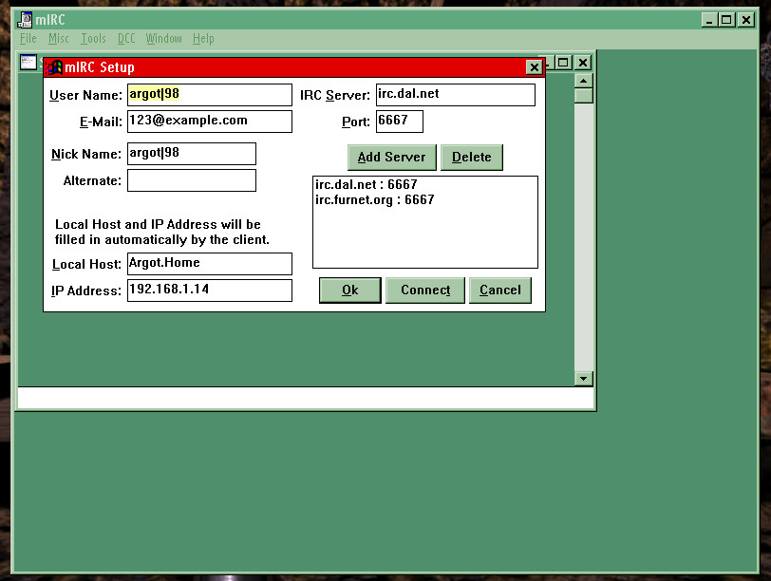Open the Misc menu
Screen dimensions: 771x581
(59, 39)
